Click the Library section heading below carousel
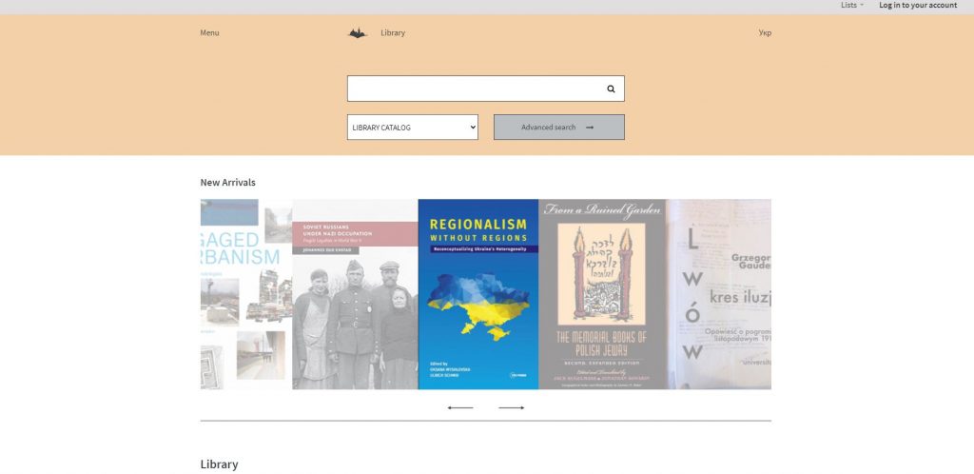Screen dimensions: 974x474 [x=220, y=464]
